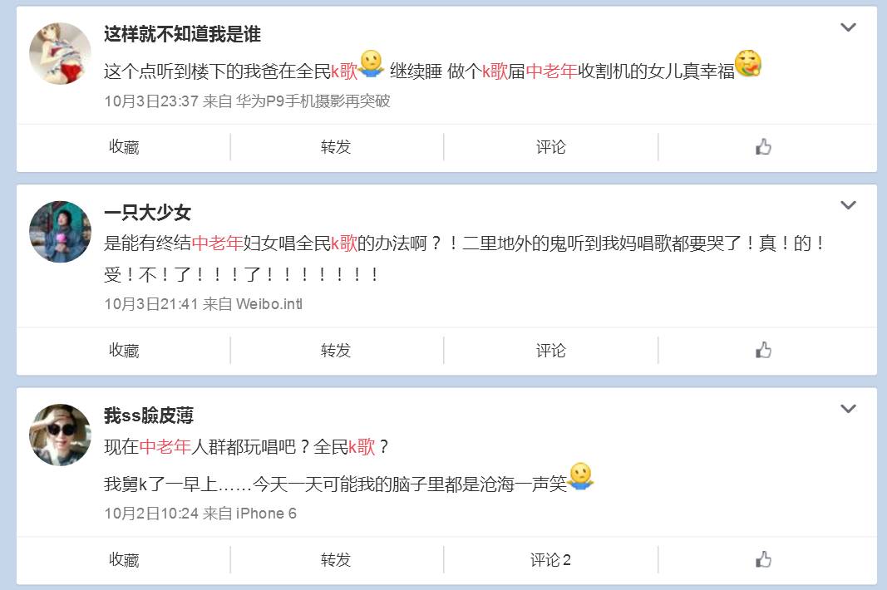Open username link 这样就不知道我是谁
Viewport: 887px width, 590px height.
click(x=182, y=35)
